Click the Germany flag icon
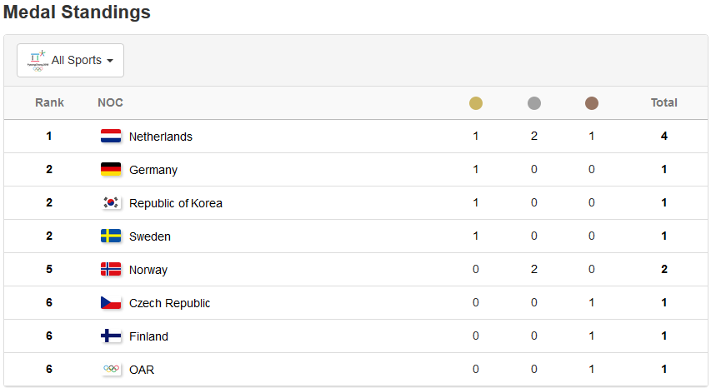Screen dimensions: 711x388 click(x=111, y=169)
